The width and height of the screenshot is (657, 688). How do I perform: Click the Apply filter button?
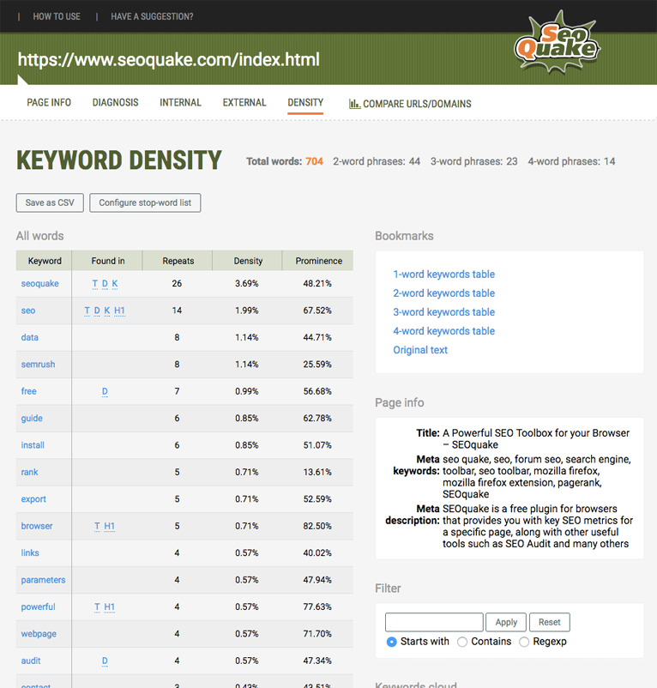(x=506, y=622)
